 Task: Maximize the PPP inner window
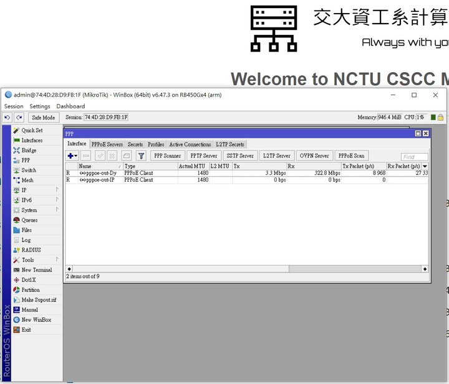pos(418,133)
